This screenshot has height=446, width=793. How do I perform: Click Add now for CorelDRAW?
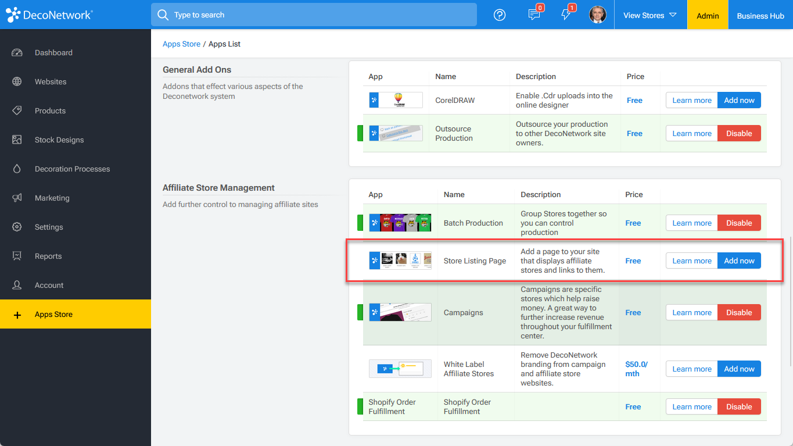click(x=739, y=100)
